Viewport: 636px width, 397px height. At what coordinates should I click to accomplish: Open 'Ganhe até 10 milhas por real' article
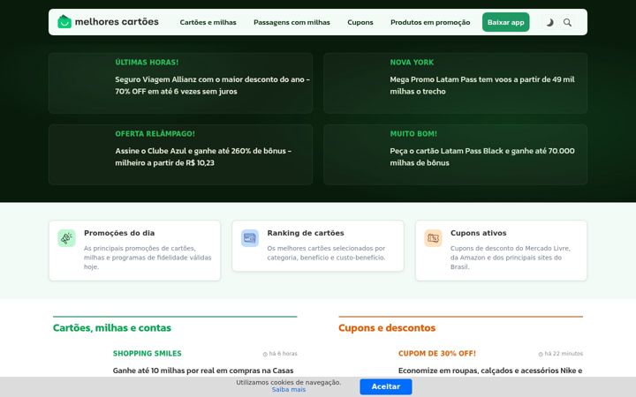(x=203, y=371)
